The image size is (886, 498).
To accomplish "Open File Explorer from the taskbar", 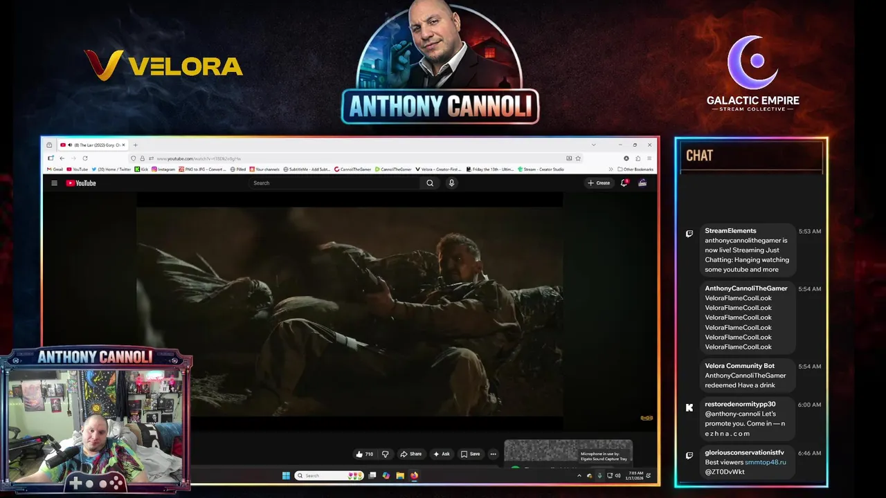I will click(400, 476).
